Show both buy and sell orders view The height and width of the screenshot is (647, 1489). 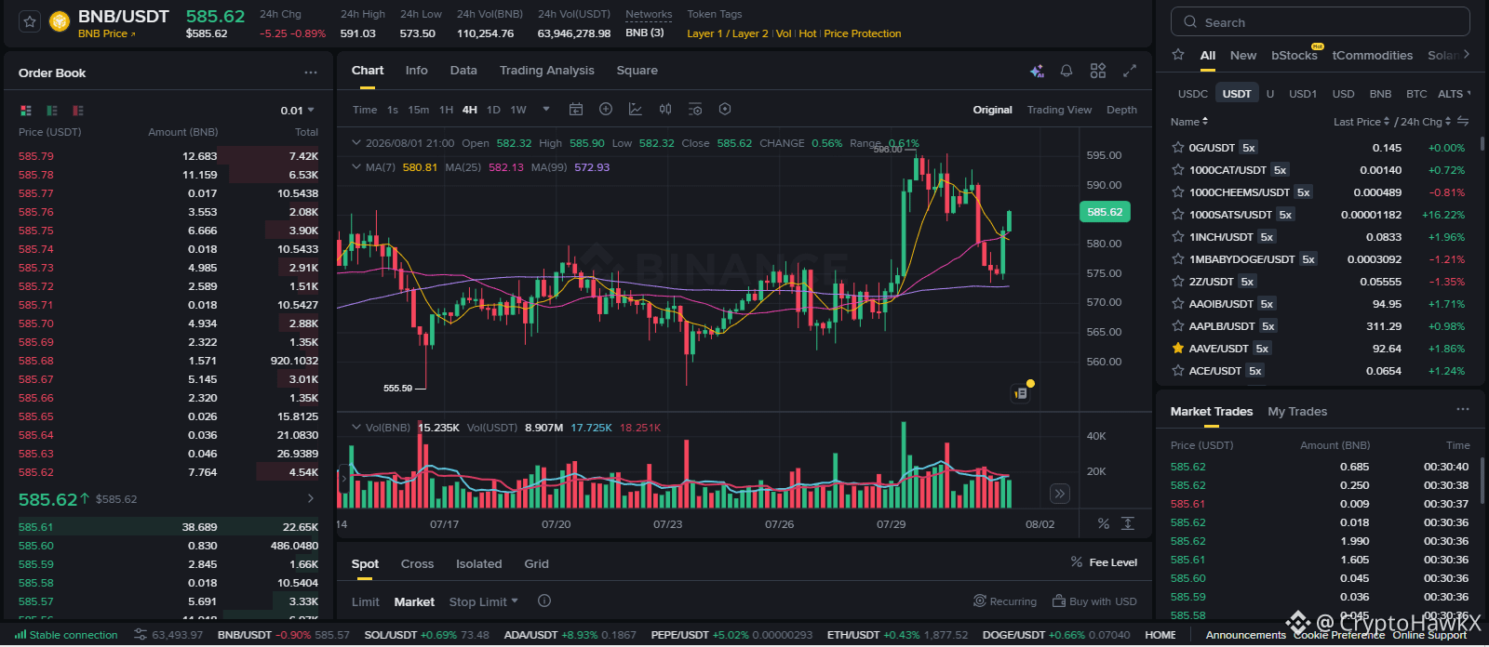coord(26,111)
